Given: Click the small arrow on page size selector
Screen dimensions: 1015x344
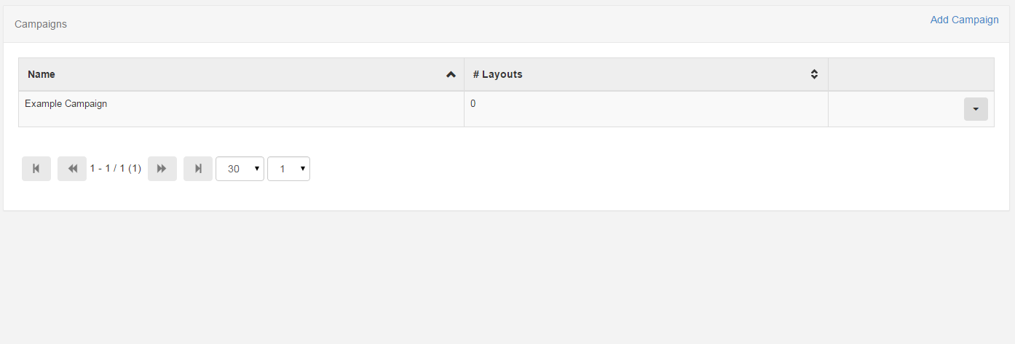Looking at the screenshot, I should 256,169.
